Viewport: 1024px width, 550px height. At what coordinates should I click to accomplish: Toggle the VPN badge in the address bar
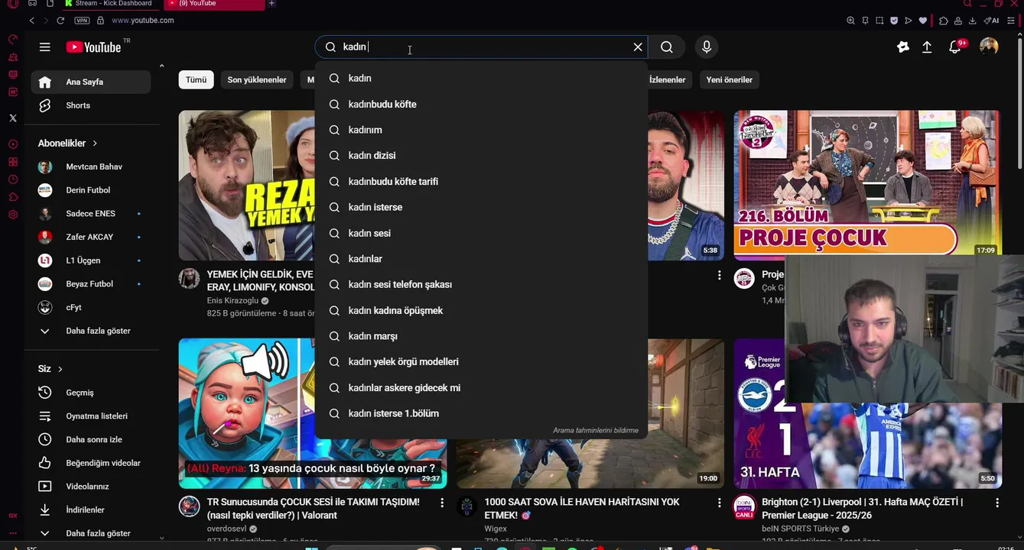click(x=83, y=21)
